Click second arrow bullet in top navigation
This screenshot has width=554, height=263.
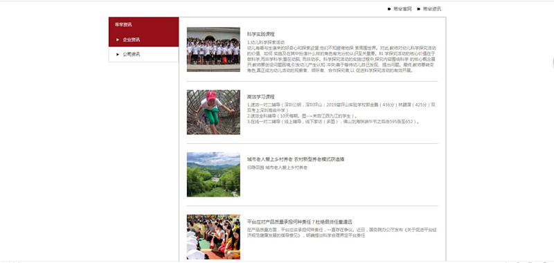click(x=419, y=9)
